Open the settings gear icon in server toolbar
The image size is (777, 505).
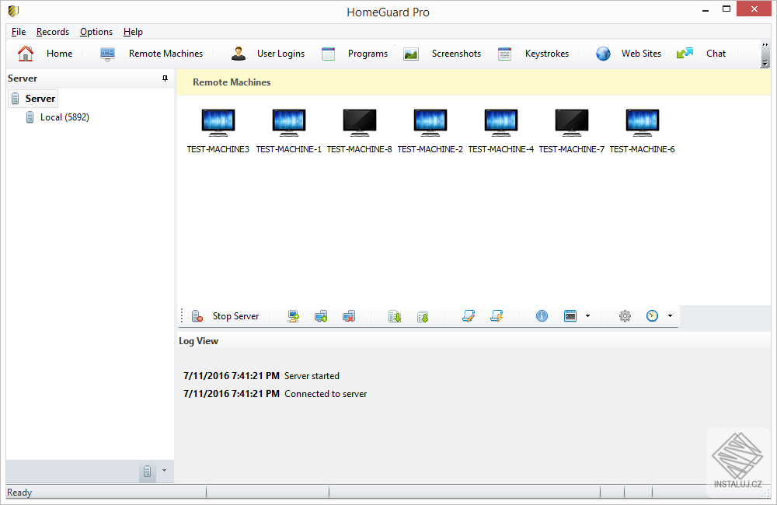(x=625, y=316)
